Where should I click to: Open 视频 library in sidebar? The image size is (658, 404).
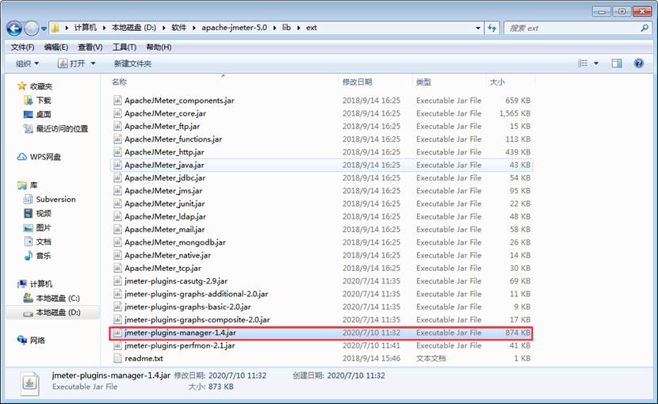[x=44, y=213]
